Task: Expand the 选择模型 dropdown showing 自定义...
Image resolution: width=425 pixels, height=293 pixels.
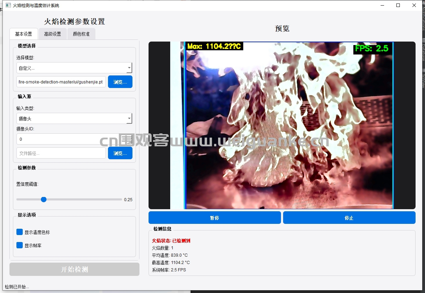Action: (x=74, y=68)
